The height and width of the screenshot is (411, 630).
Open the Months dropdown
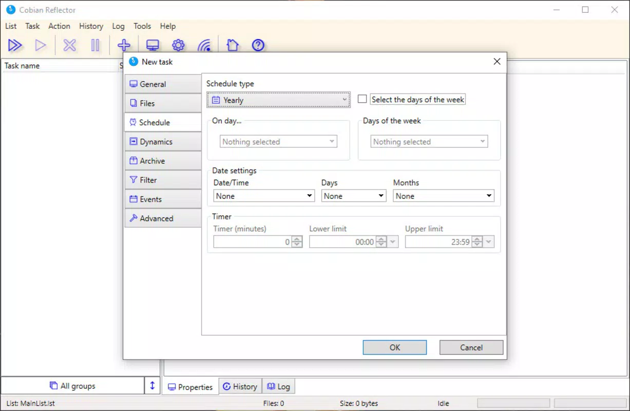pyautogui.click(x=444, y=196)
